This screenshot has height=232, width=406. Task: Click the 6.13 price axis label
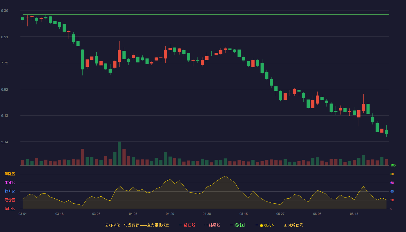pyautogui.click(x=5, y=116)
